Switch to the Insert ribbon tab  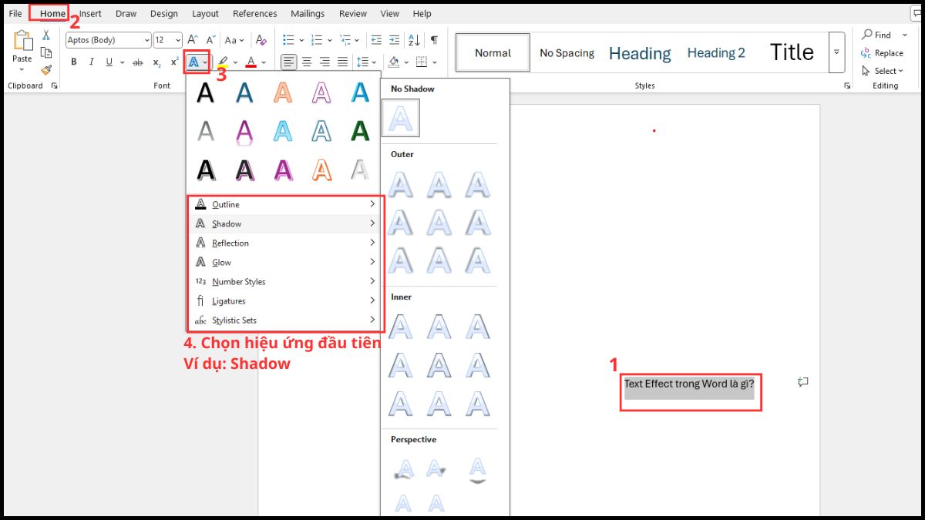tap(90, 14)
